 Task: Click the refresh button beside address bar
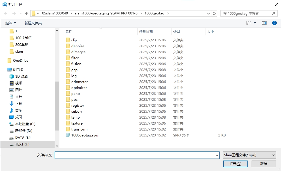point(214,13)
